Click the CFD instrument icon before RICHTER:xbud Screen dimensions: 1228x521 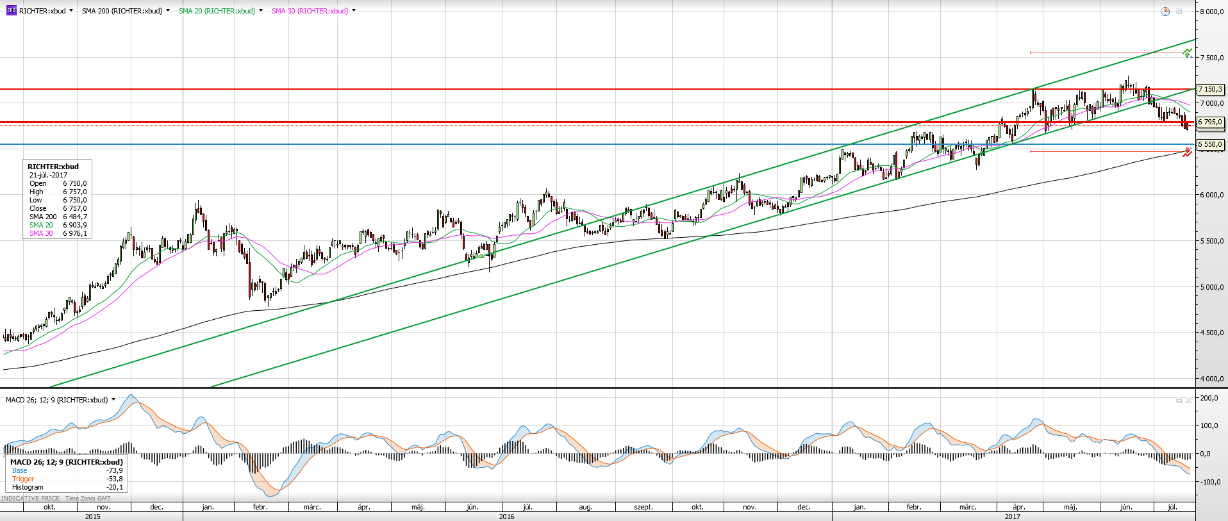pos(11,11)
